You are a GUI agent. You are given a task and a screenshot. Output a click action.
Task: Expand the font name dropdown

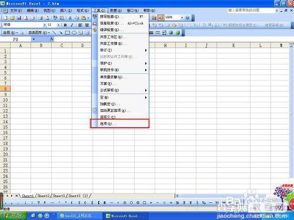[45, 25]
